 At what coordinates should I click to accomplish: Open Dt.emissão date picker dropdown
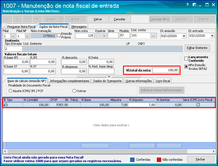click(184, 36)
